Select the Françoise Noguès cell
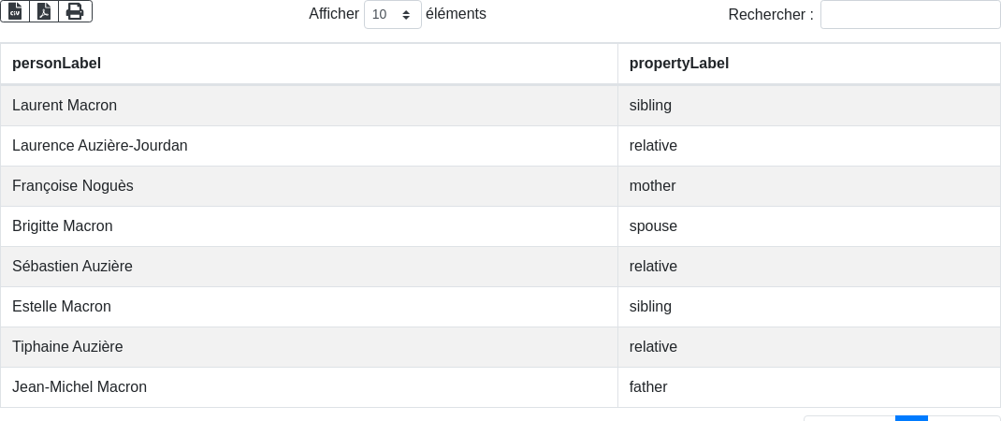 click(x=73, y=186)
